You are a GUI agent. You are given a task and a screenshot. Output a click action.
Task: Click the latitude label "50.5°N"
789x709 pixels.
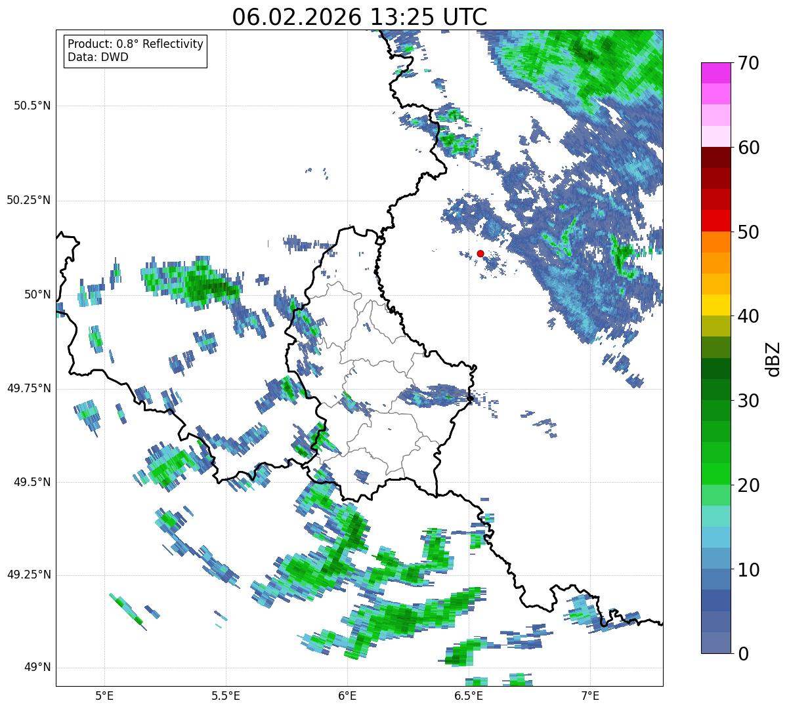tap(32, 106)
